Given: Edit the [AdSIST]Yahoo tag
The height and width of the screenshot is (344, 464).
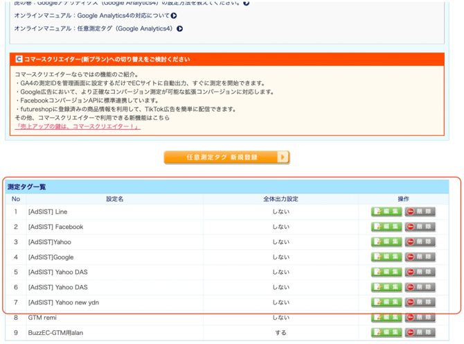Looking at the screenshot, I should click(x=386, y=242).
